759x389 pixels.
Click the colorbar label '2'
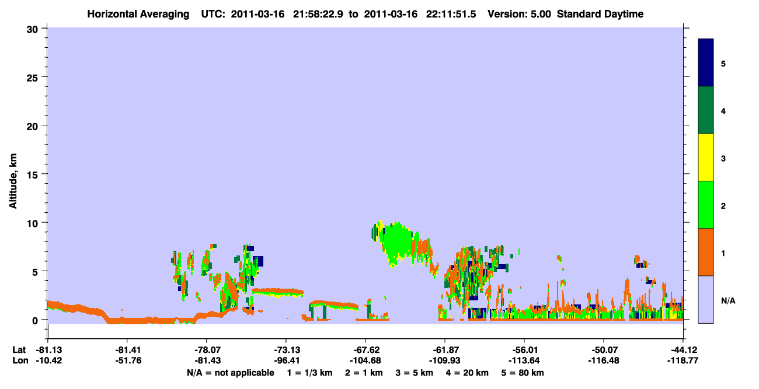pos(723,205)
